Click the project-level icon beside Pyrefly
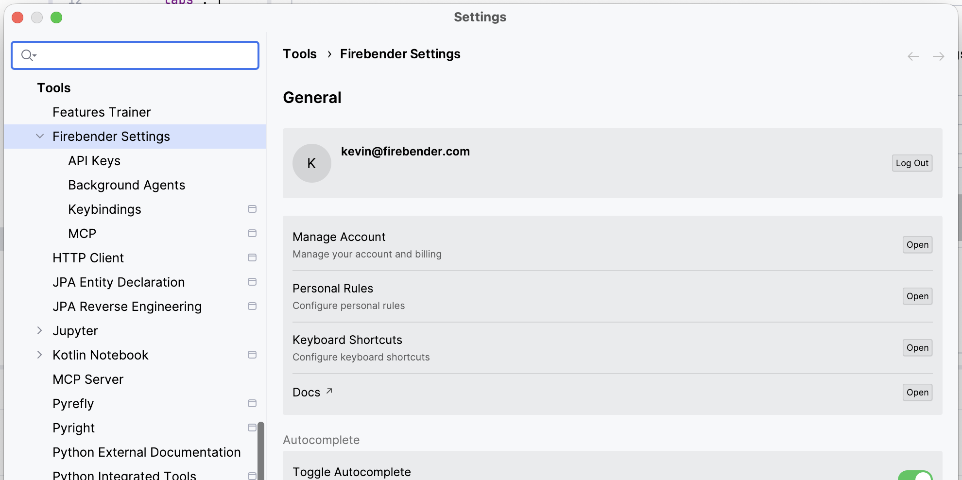962x480 pixels. [x=252, y=403]
